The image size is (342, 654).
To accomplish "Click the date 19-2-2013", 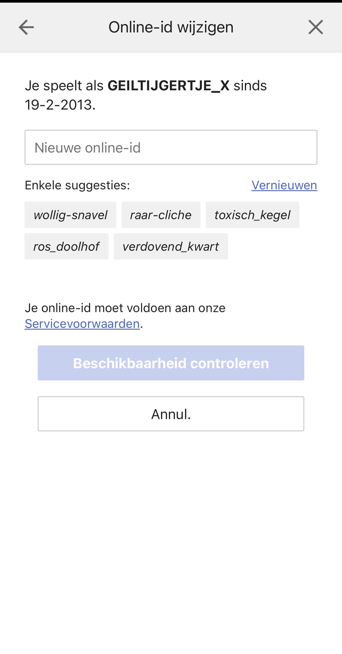I will pos(60,105).
